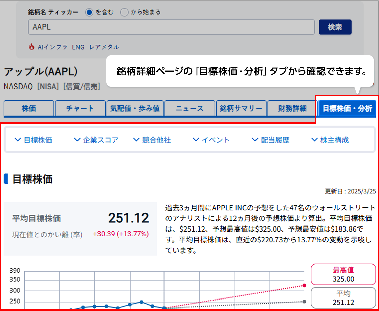Select the 目標株価・分析 tab
This screenshot has height=311, width=379.
pyautogui.click(x=347, y=109)
